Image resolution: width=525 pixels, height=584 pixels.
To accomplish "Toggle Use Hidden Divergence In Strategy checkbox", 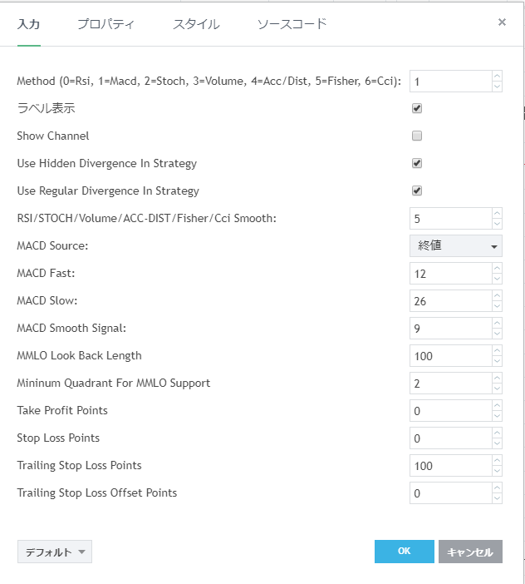I will tap(417, 163).
